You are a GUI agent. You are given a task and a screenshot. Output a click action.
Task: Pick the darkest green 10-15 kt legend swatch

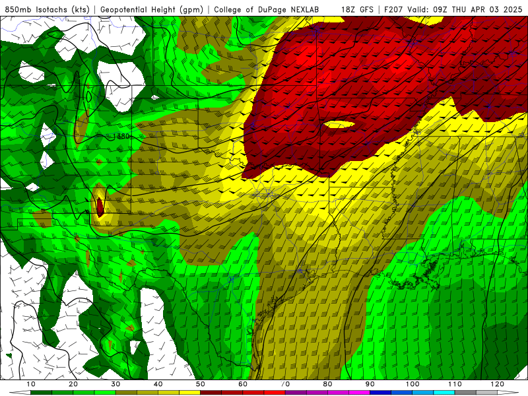click(41, 393)
